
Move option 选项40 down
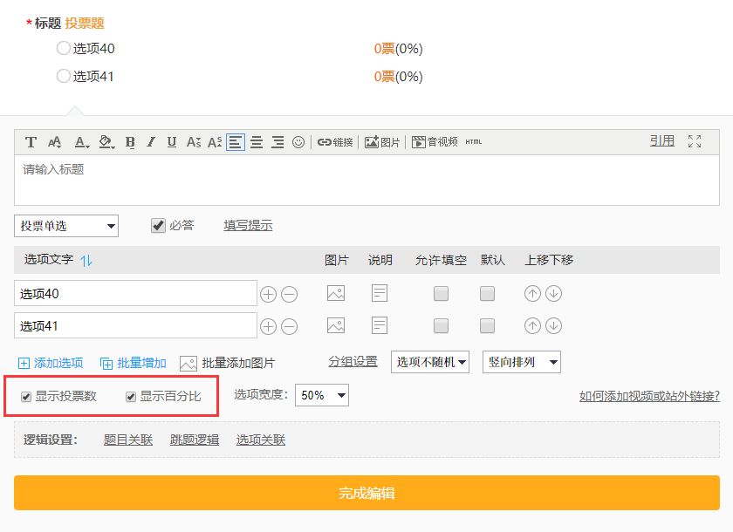tap(553, 294)
